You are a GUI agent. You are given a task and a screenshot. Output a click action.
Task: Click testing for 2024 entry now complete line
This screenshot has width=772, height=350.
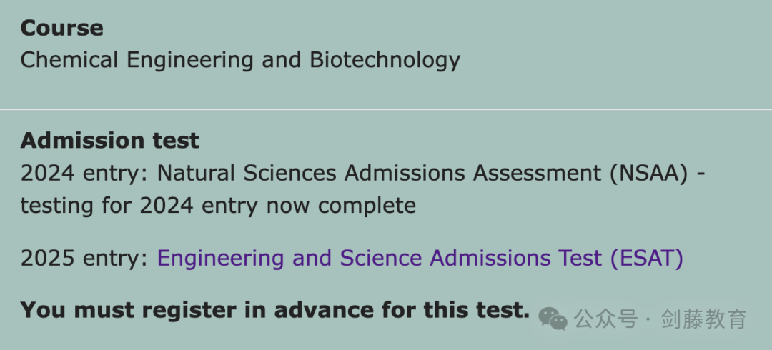(x=218, y=206)
